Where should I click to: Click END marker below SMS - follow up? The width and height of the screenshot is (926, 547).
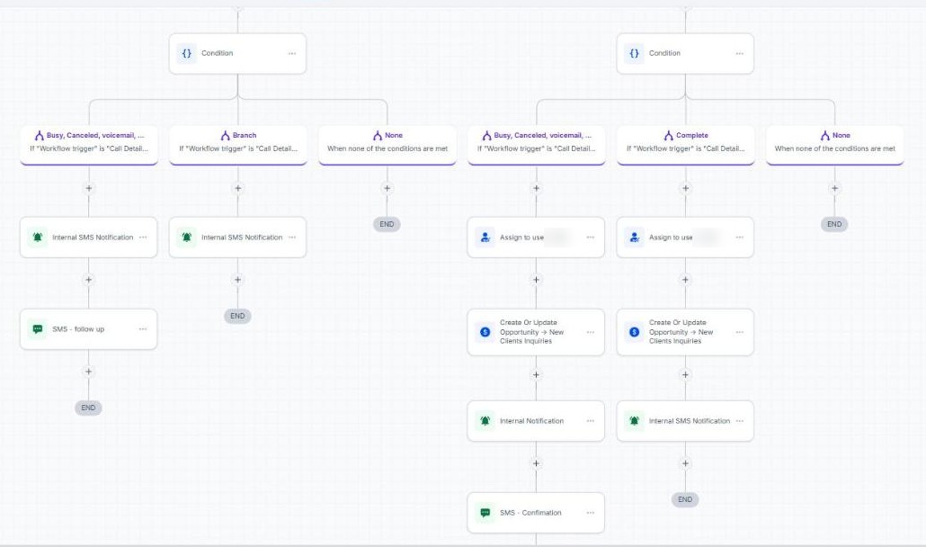pyautogui.click(x=89, y=408)
